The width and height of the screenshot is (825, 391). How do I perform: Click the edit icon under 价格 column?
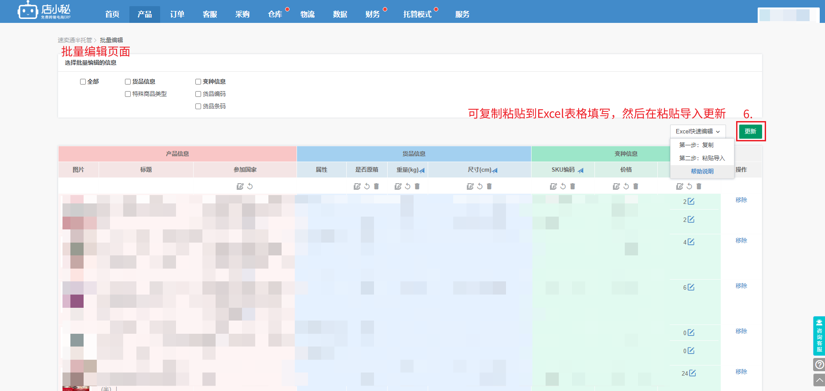click(x=616, y=186)
